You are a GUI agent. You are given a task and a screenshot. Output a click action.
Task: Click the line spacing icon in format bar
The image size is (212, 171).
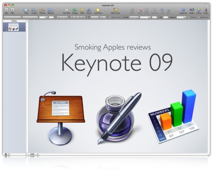click(x=89, y=17)
